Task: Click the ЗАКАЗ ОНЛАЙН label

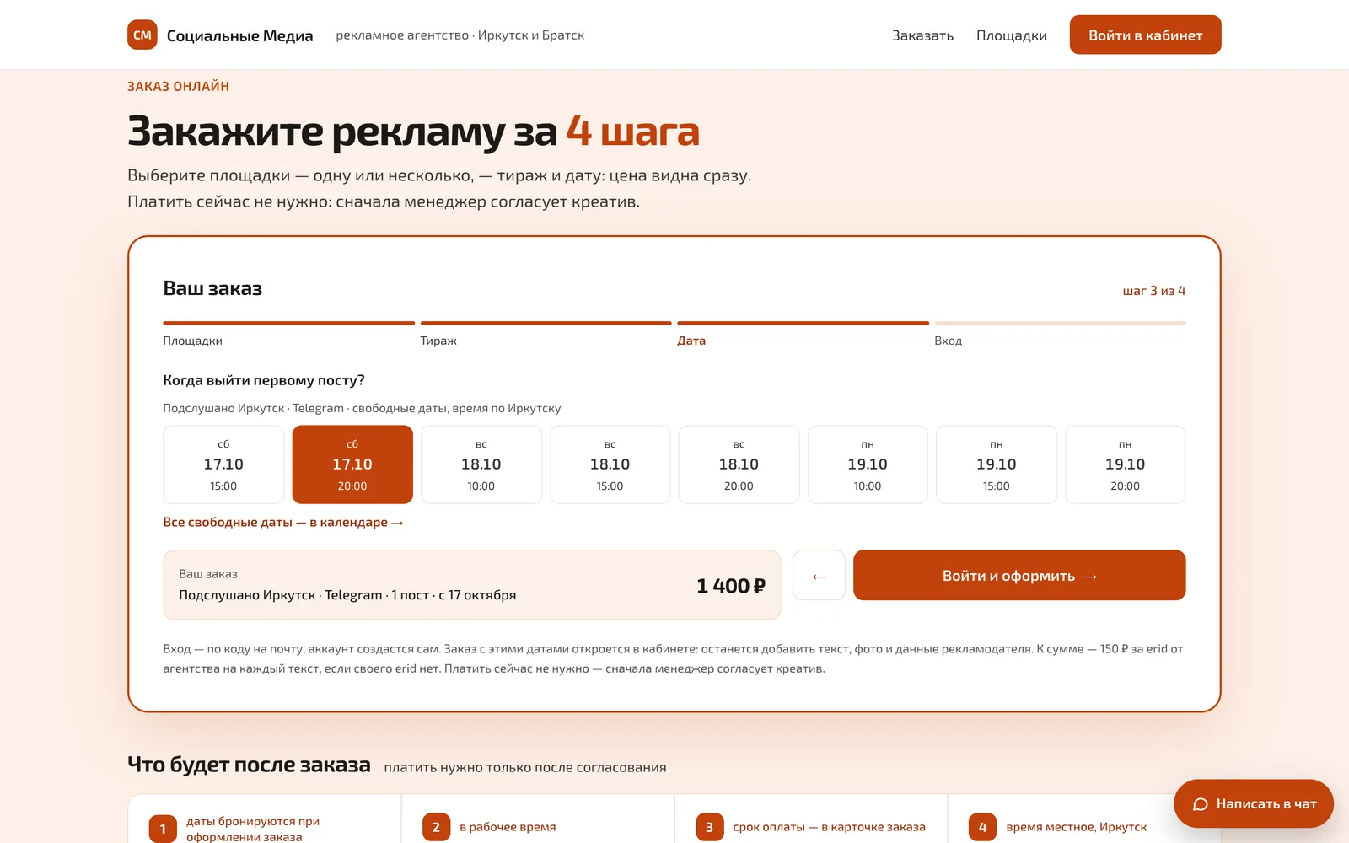Action: tap(178, 86)
